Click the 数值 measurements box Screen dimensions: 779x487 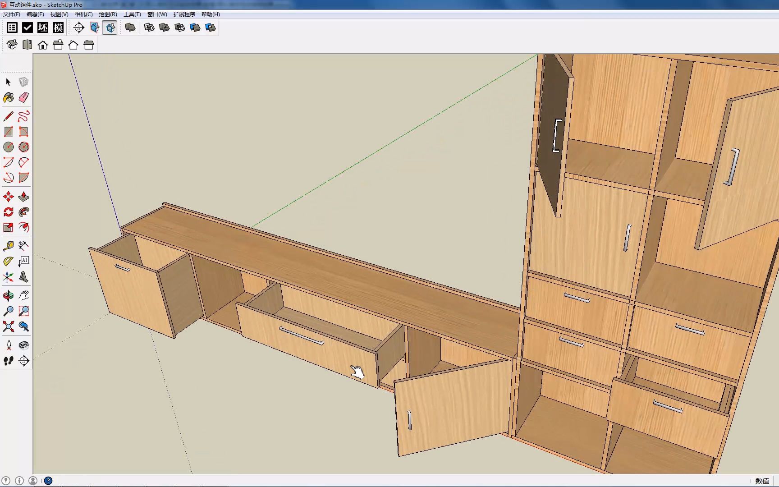click(762, 481)
